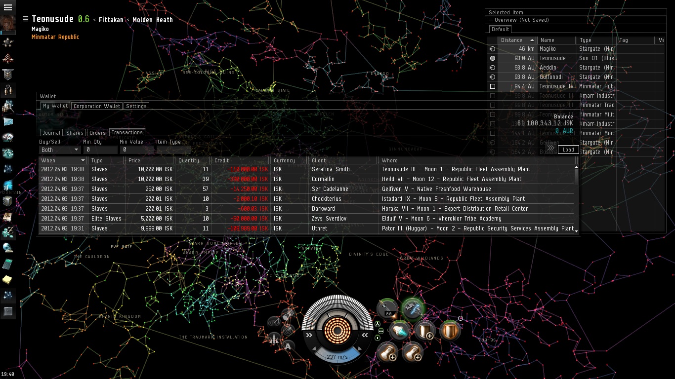Toggle the three-pronged small HUD button

pos(378,324)
